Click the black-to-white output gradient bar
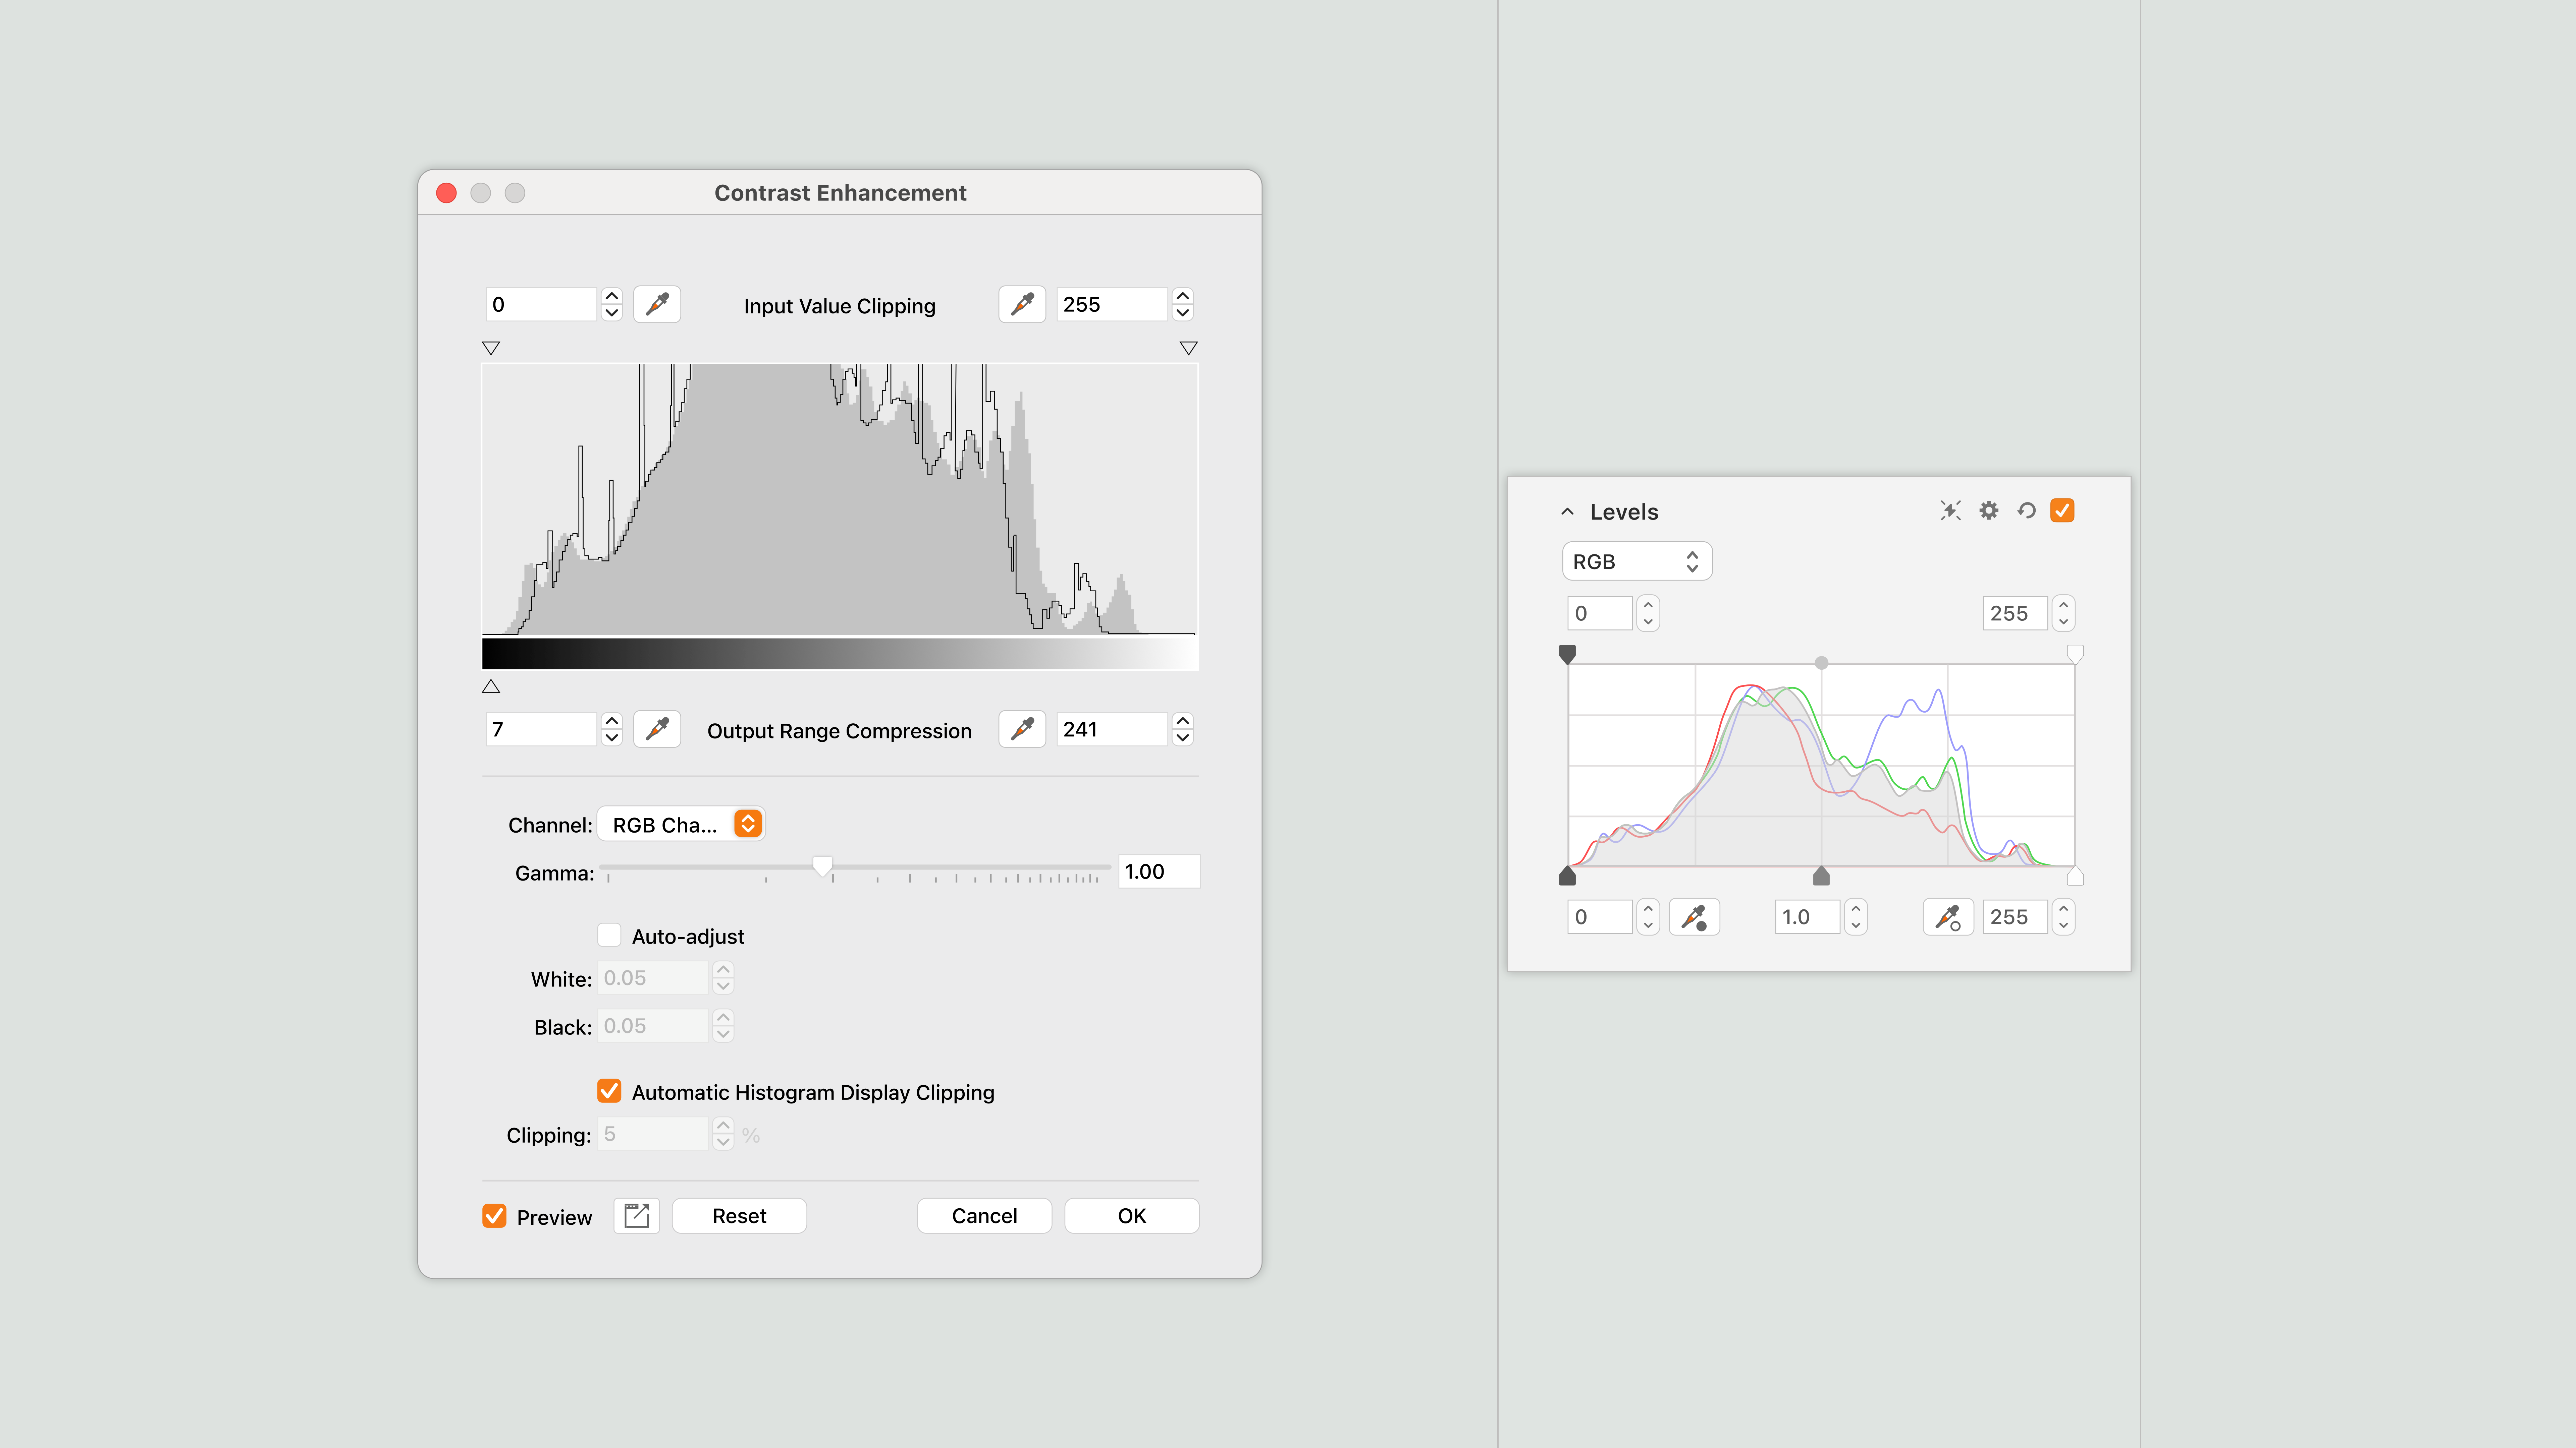This screenshot has height=1448, width=2576. coord(840,654)
